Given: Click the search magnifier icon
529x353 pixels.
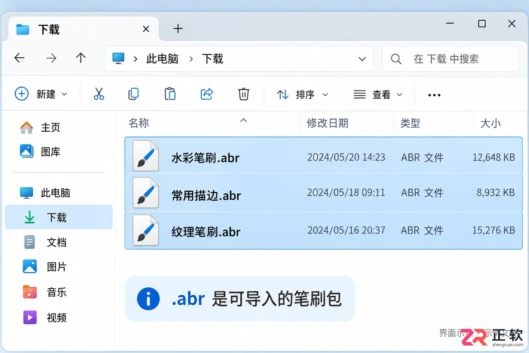Looking at the screenshot, I should 396,59.
